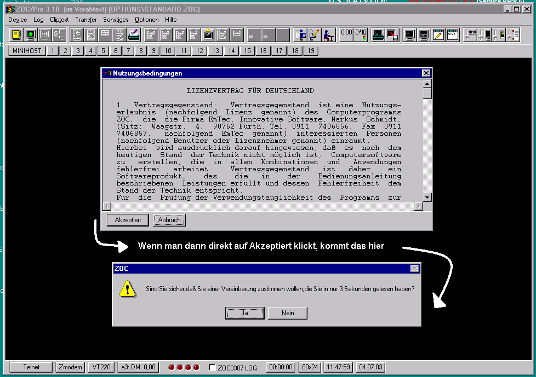Viewport: 536px width, 377px height.
Task: Click the Akzeptiert button
Action: [128, 220]
